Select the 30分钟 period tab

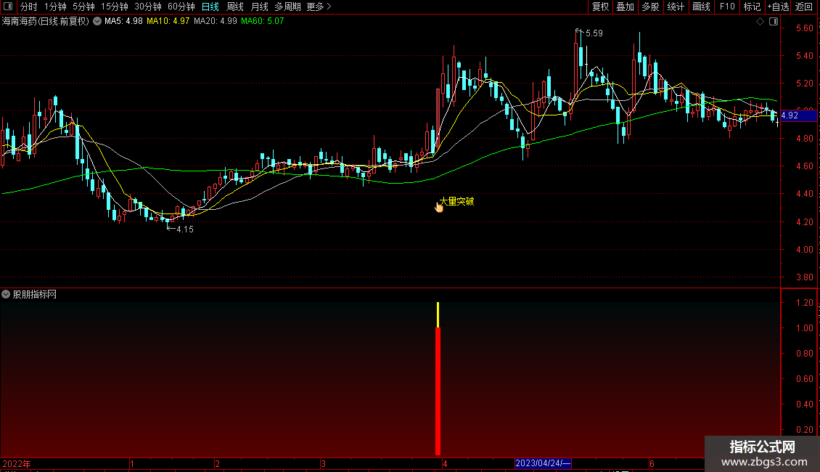(x=148, y=7)
